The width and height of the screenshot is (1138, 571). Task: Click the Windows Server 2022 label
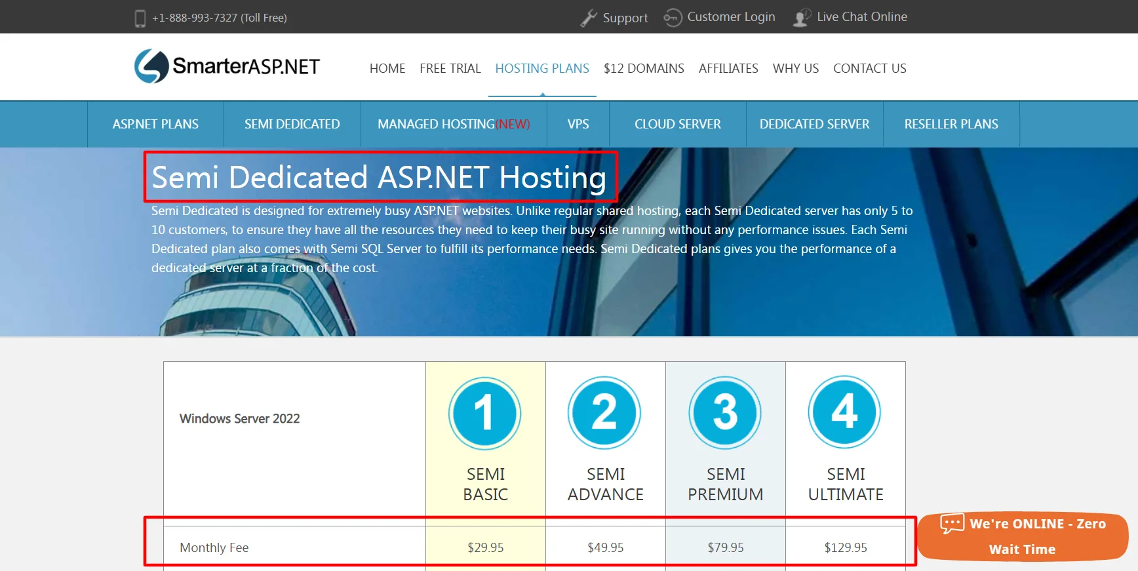[240, 418]
